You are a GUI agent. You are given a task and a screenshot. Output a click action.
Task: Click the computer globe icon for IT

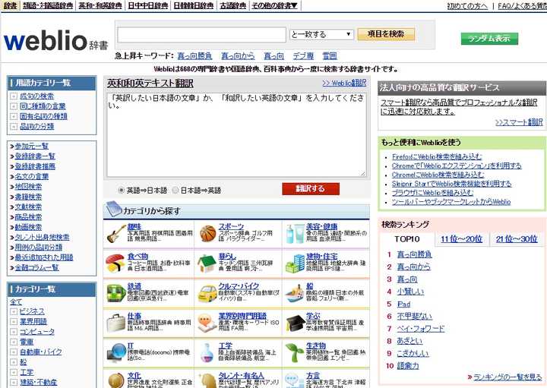point(116,353)
